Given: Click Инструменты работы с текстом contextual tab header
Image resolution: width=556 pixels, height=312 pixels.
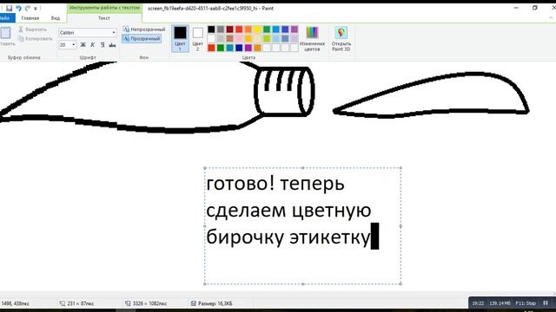Looking at the screenshot, I should click(x=104, y=8).
